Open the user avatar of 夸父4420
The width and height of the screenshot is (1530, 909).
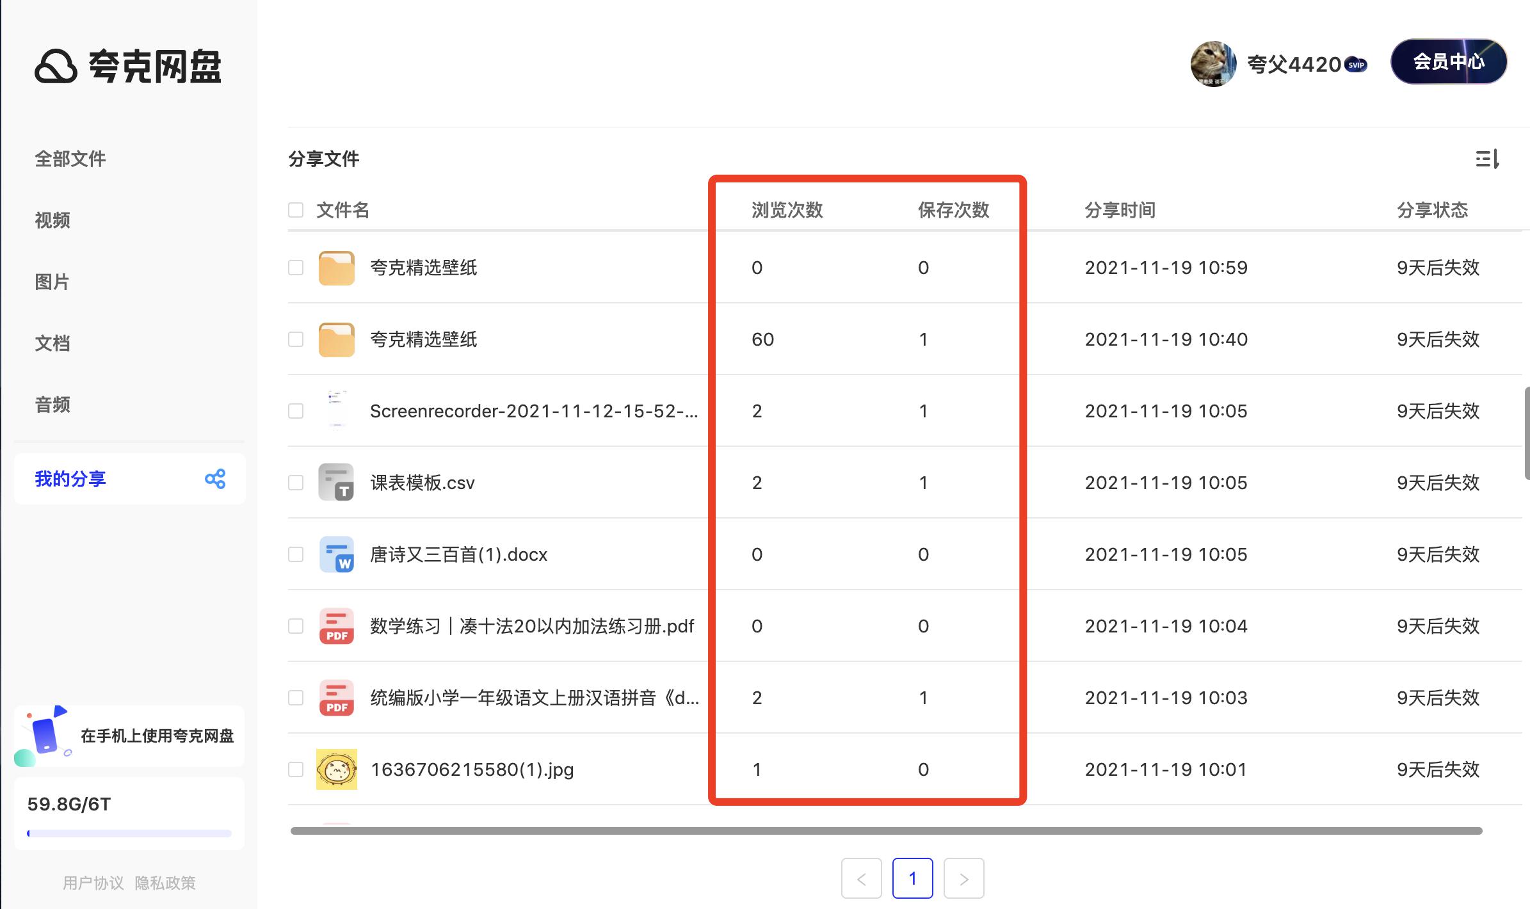coord(1213,64)
